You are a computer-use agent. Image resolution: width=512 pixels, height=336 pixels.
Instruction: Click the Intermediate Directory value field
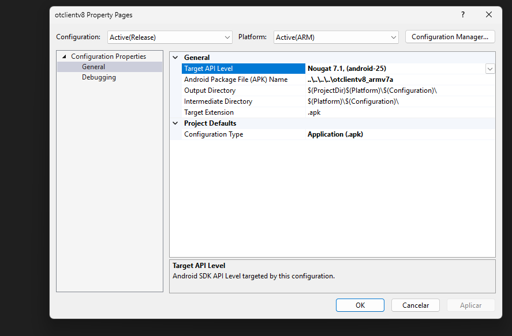coord(353,101)
